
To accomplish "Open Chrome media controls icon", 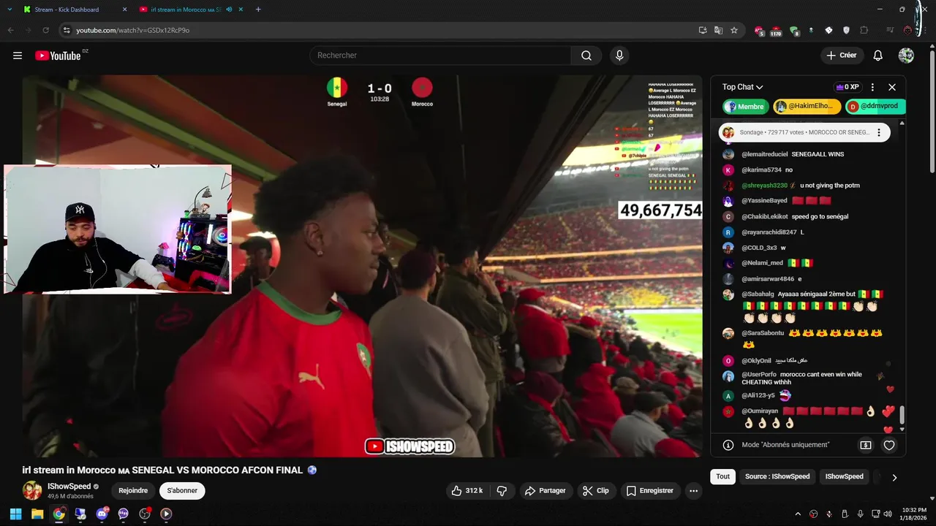I will (890, 30).
